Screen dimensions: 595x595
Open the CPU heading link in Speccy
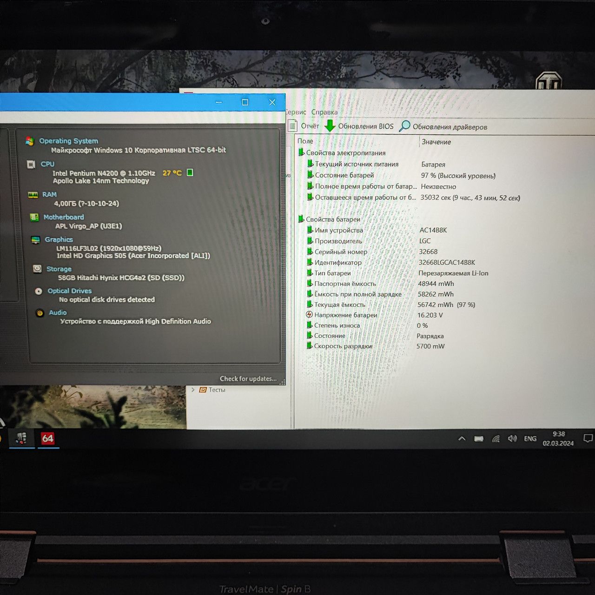(x=47, y=164)
